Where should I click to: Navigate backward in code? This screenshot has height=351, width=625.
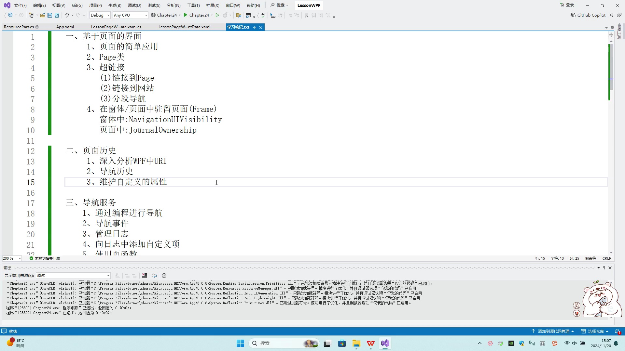[10, 15]
